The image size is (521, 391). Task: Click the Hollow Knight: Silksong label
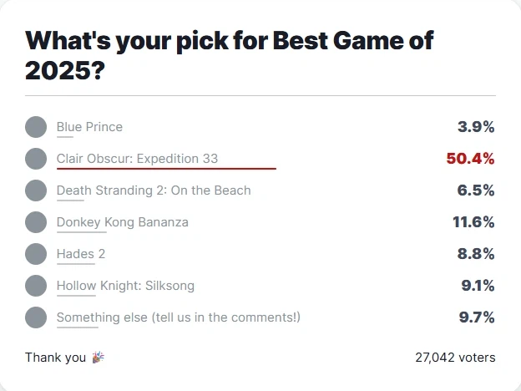coord(125,286)
